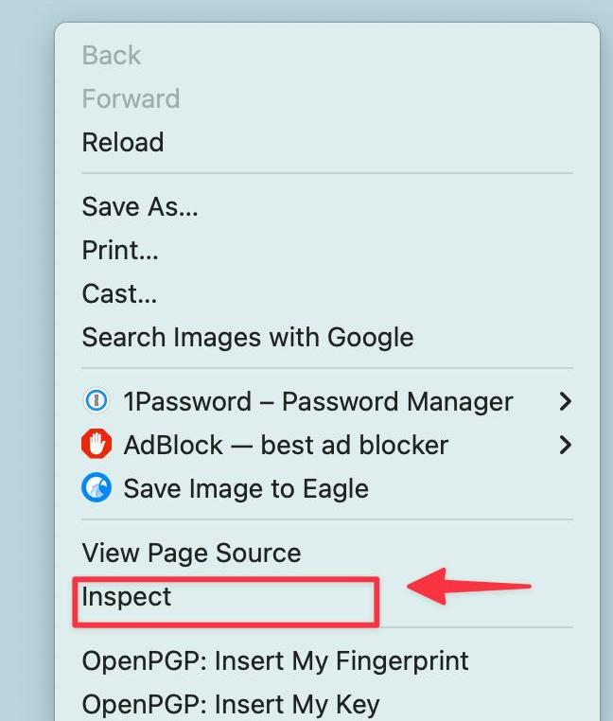The height and width of the screenshot is (721, 613).
Task: Click the AdBlock — best ad blocker text
Action: point(286,445)
